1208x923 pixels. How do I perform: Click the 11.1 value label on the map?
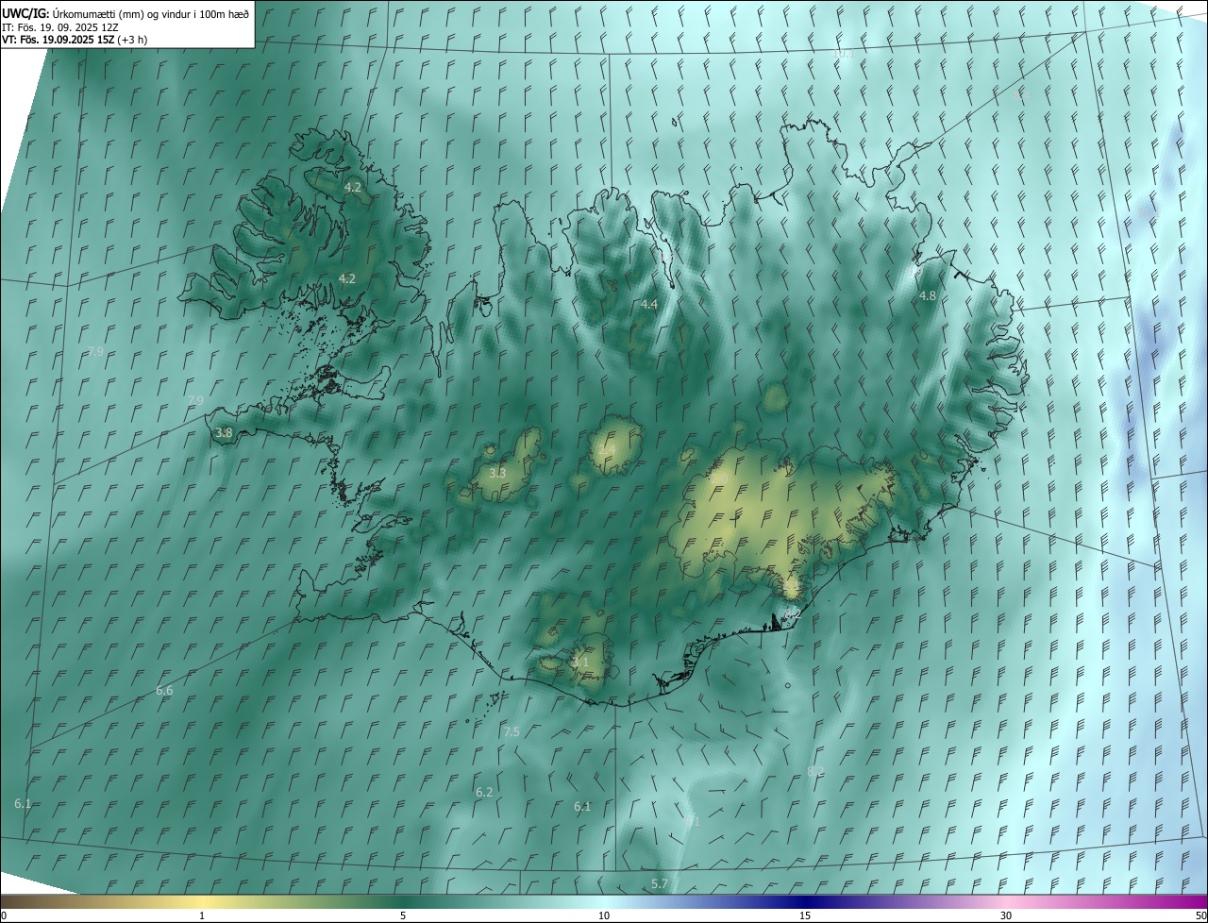tap(1149, 212)
